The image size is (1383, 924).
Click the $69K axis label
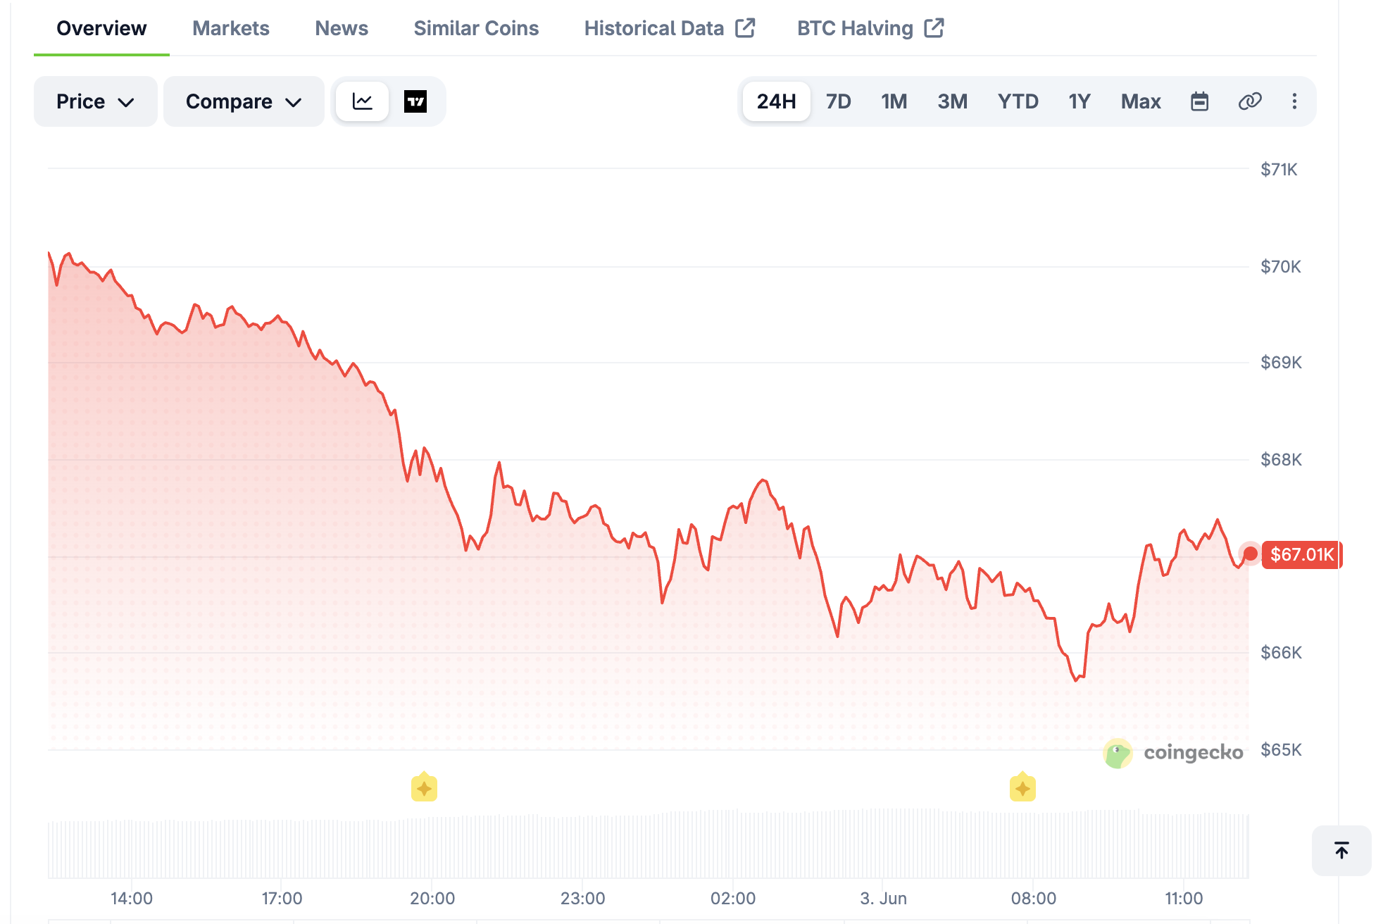pos(1281,363)
